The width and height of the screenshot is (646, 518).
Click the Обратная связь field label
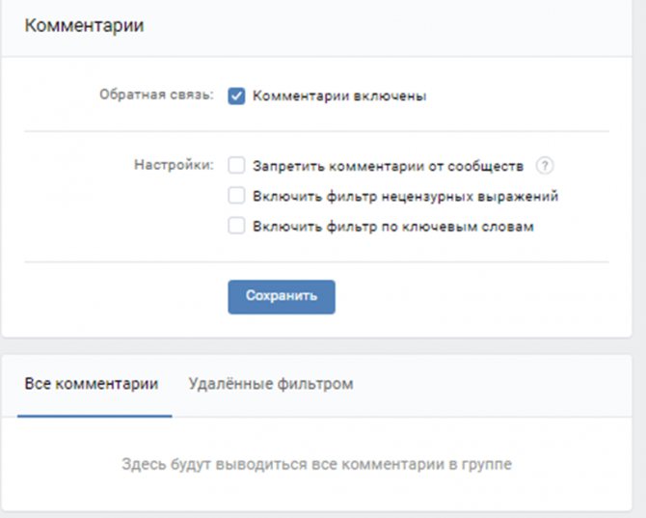click(x=156, y=95)
